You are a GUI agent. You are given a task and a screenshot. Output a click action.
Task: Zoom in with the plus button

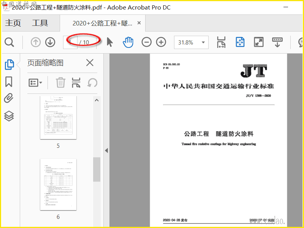point(161,42)
